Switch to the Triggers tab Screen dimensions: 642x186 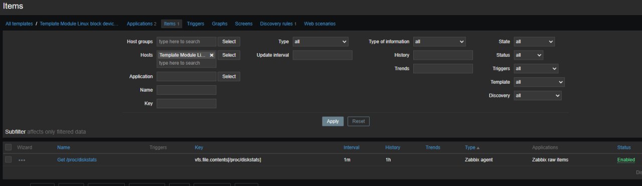click(196, 24)
